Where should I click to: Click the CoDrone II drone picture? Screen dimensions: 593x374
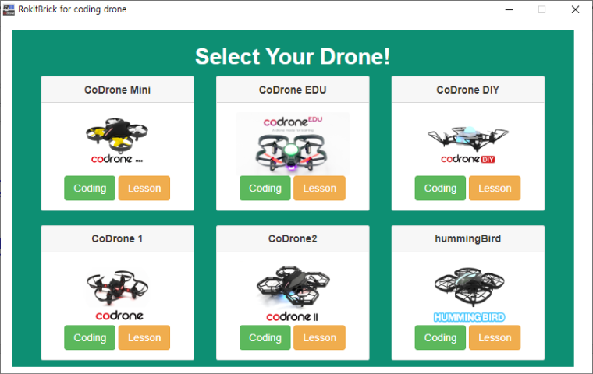click(293, 294)
